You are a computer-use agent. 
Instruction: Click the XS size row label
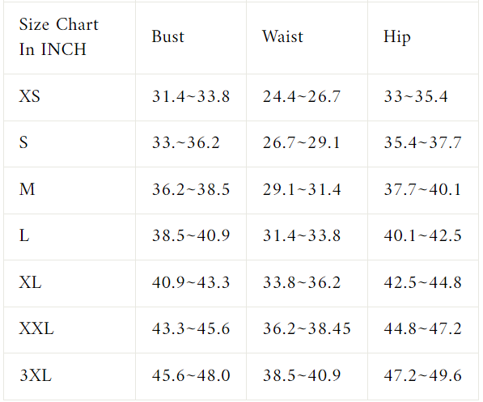(x=30, y=96)
